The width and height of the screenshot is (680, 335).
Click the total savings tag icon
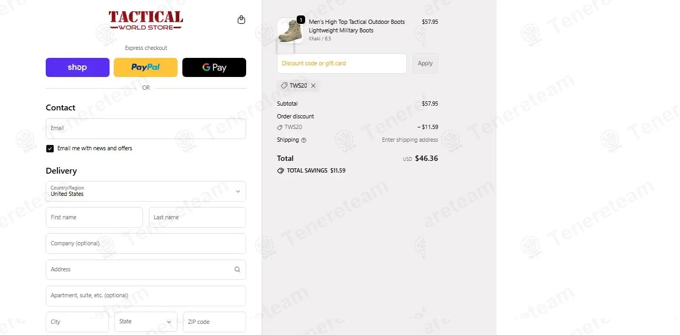coord(280,171)
